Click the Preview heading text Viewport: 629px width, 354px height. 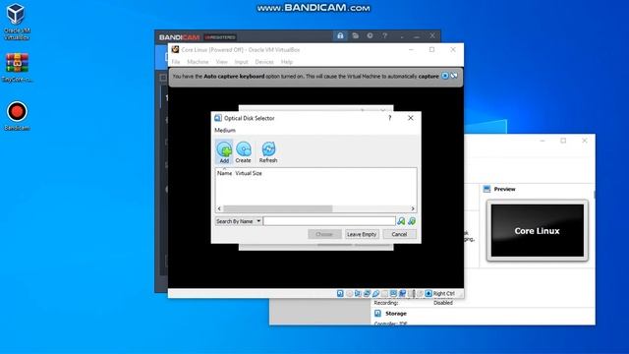coord(504,189)
